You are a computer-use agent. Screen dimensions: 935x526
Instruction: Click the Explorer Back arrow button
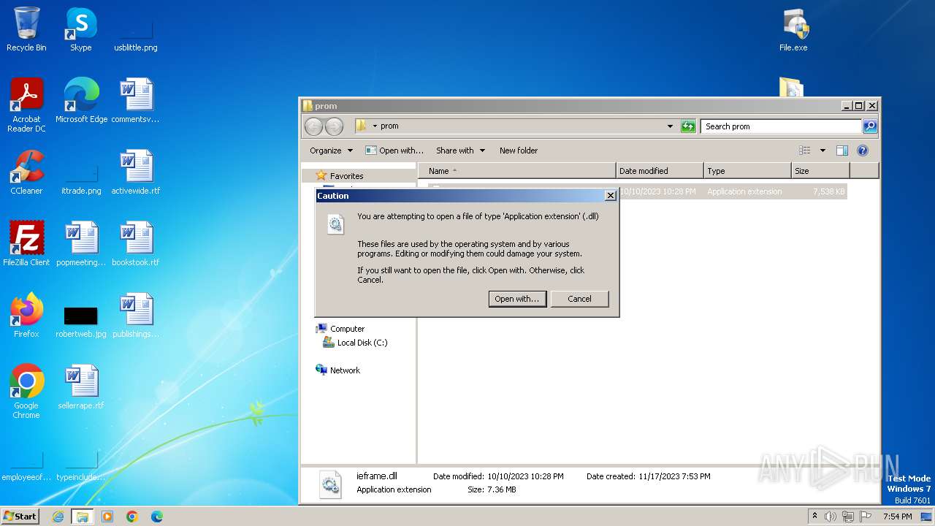click(313, 126)
